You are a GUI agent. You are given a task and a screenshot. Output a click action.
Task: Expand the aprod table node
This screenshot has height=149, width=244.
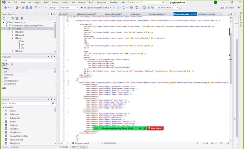(x=13, y=35)
